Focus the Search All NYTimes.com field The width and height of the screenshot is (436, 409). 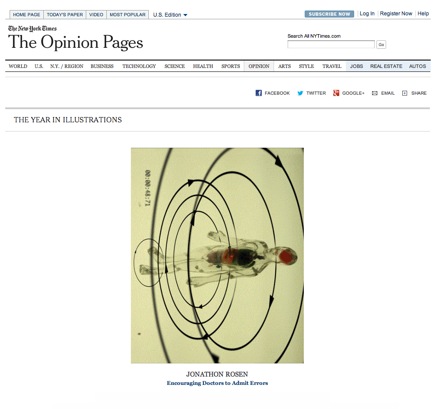click(x=331, y=44)
